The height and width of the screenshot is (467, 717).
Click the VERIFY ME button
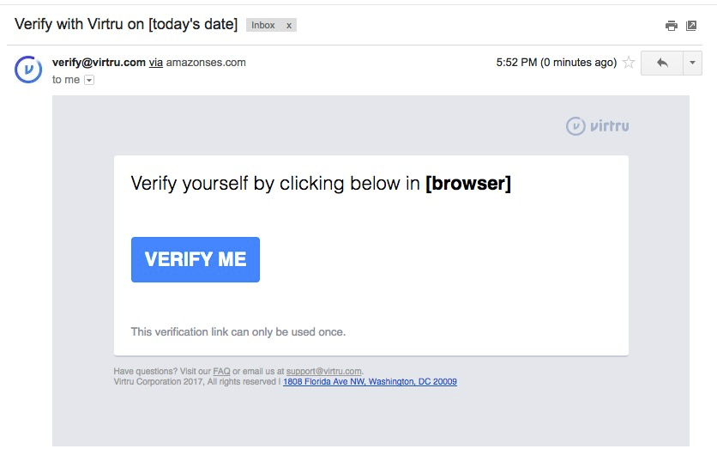(196, 259)
